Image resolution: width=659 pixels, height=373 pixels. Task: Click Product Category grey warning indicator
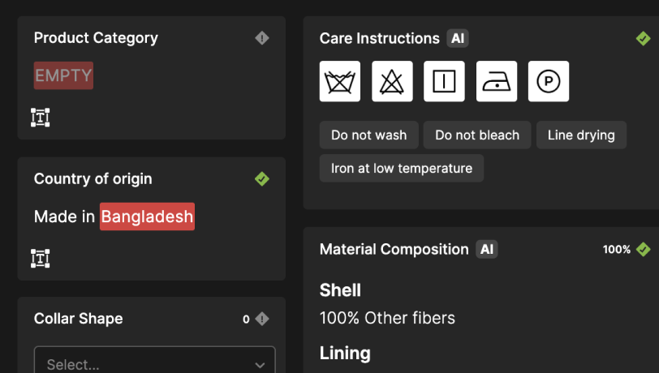click(262, 38)
